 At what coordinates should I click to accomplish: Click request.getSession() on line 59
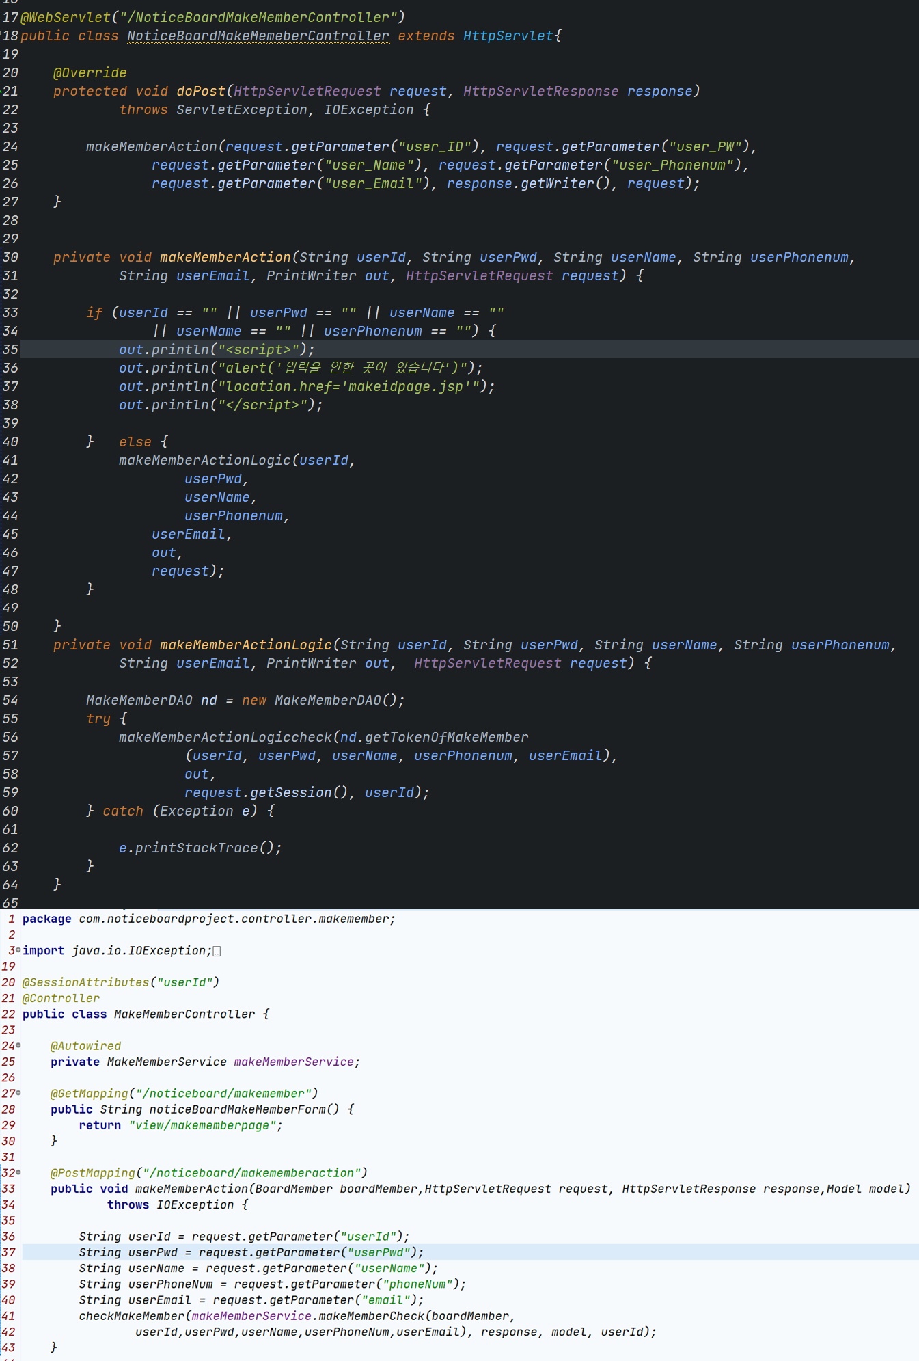pyautogui.click(x=267, y=792)
